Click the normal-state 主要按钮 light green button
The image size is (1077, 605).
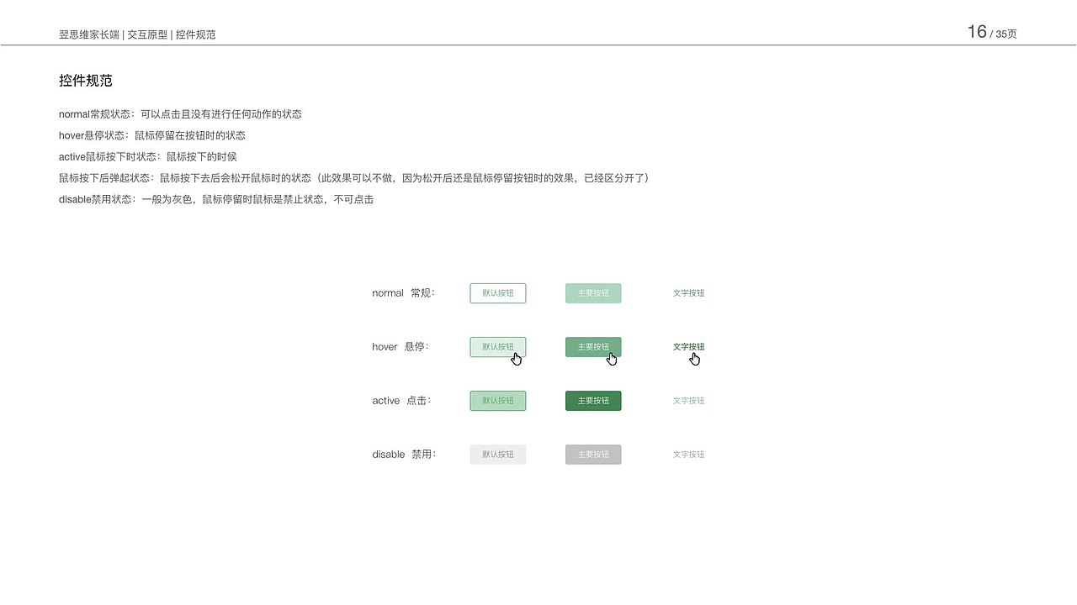[593, 293]
